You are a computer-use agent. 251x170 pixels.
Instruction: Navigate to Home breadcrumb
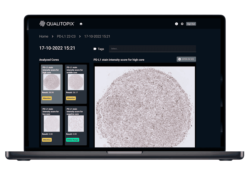tap(43, 36)
